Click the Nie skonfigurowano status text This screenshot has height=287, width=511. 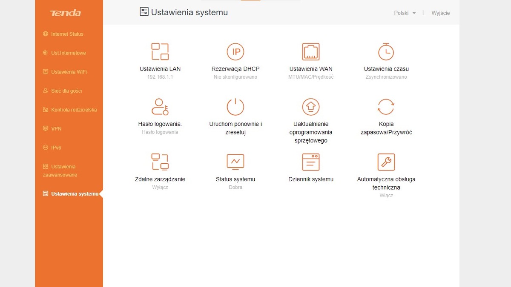[x=235, y=77]
